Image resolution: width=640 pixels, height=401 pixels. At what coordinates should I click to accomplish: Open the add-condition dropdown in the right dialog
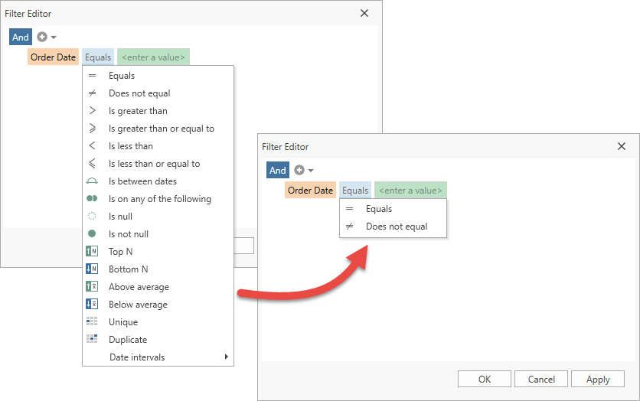pos(310,171)
